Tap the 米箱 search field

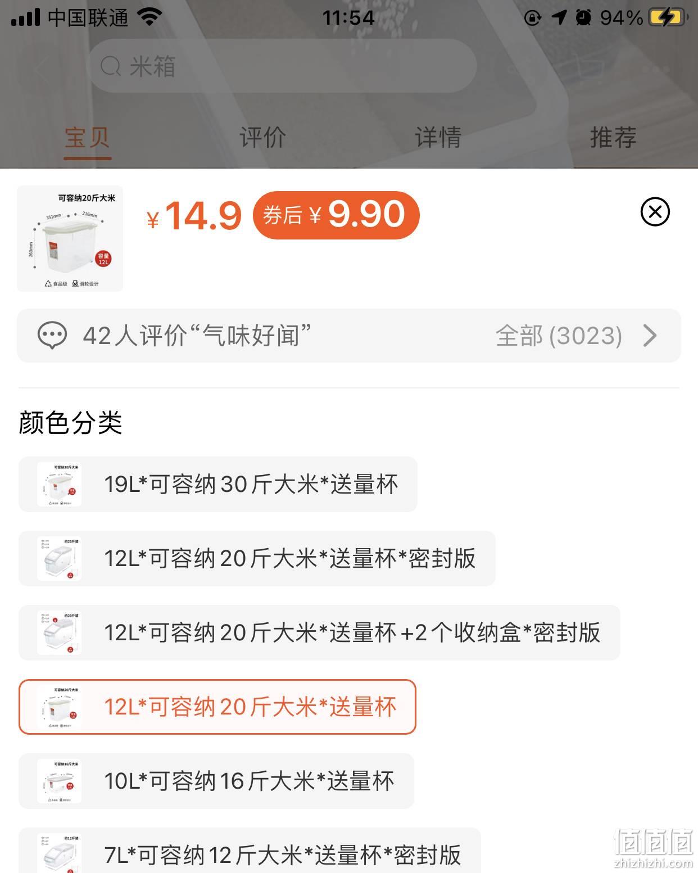[x=282, y=66]
